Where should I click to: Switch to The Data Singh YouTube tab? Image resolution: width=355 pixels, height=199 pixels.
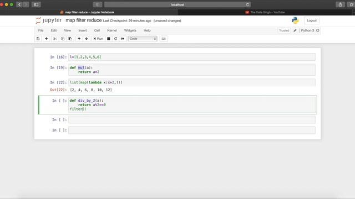pyautogui.click(x=265, y=12)
